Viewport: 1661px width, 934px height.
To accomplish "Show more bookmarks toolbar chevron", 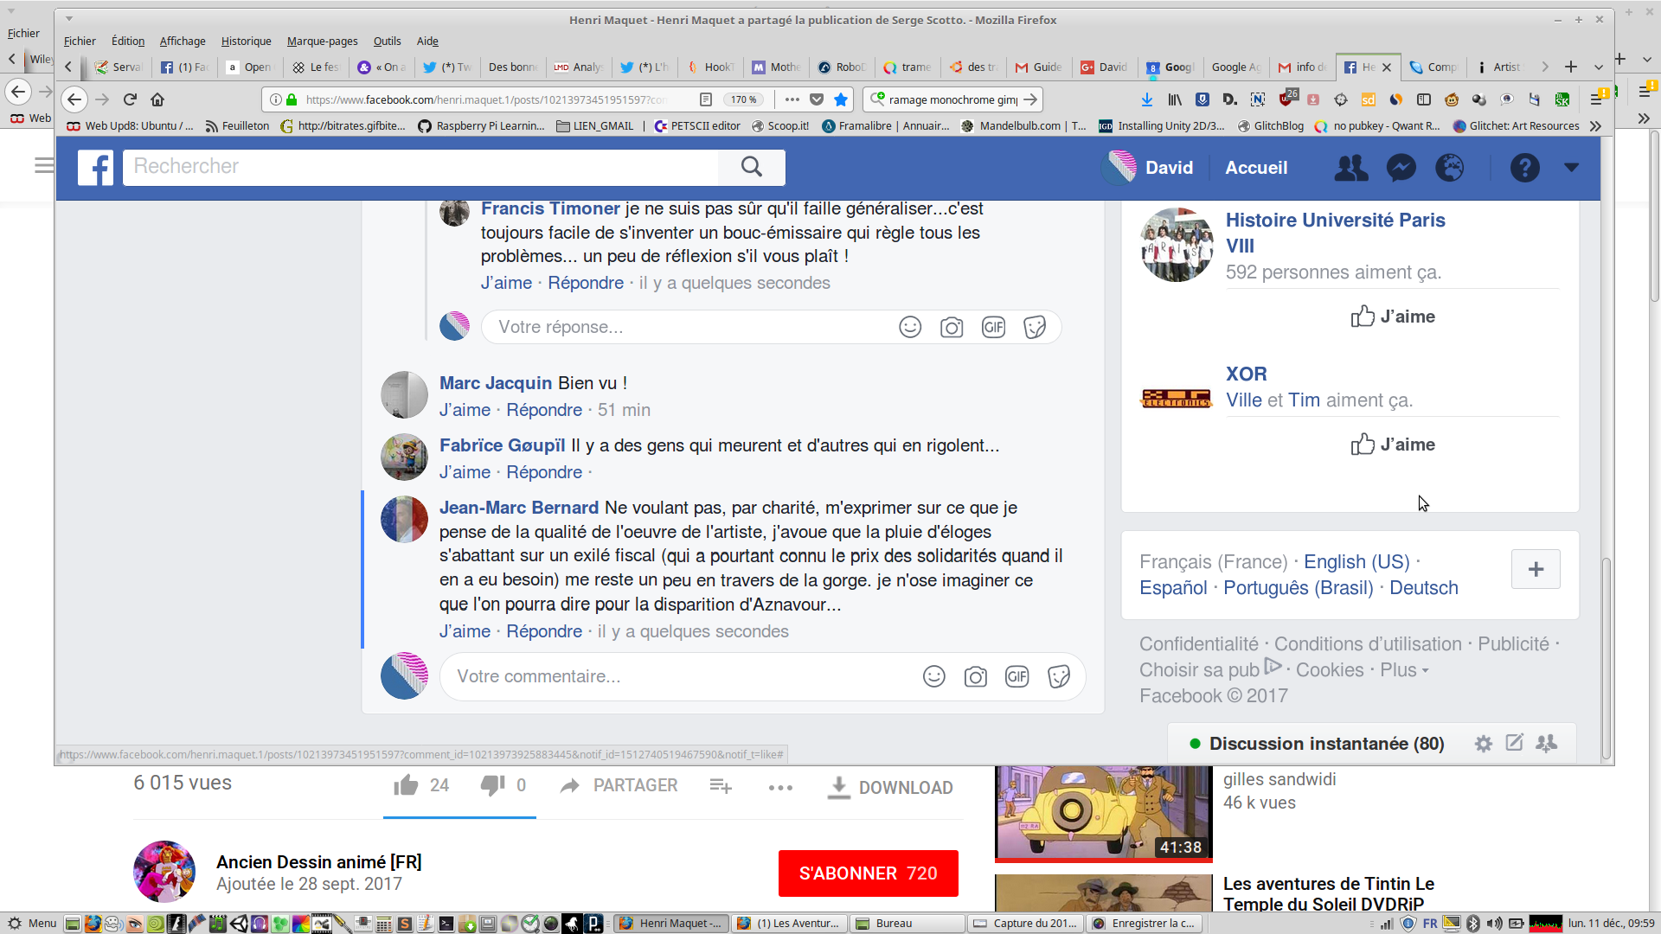I will [1595, 126].
